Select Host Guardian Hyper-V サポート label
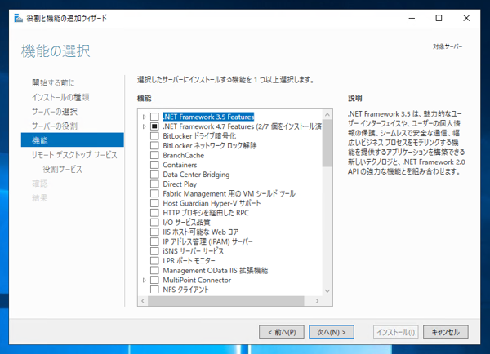 coord(212,203)
